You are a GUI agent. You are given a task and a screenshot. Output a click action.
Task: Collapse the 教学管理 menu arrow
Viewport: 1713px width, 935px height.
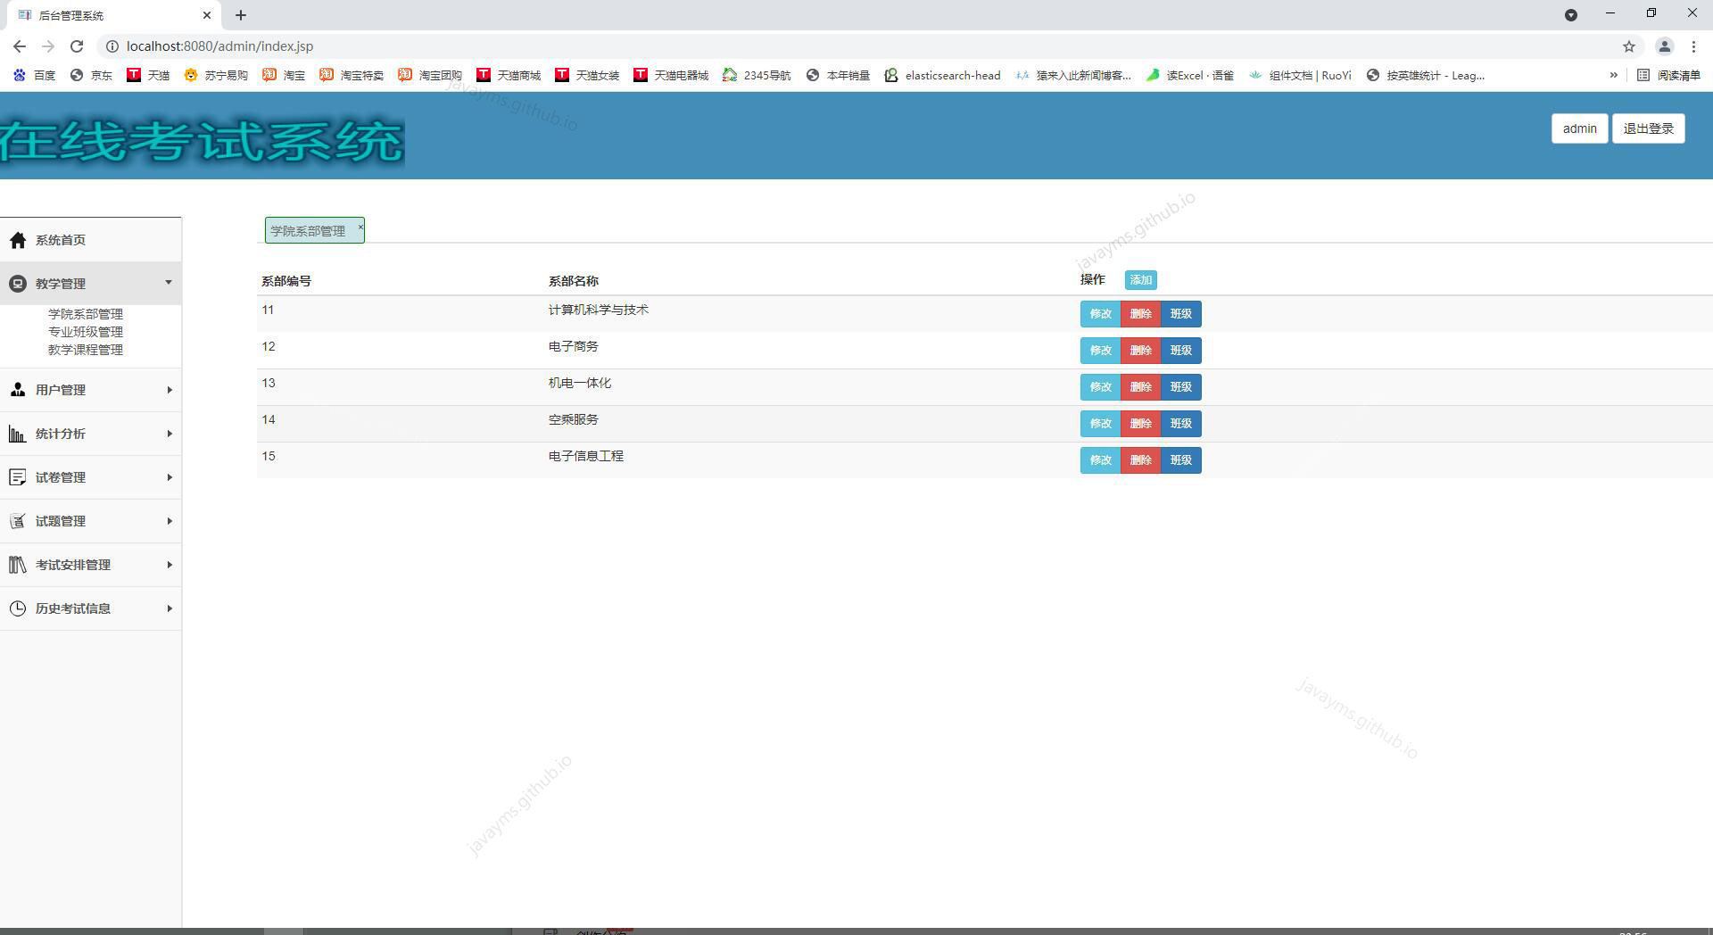[x=169, y=283]
